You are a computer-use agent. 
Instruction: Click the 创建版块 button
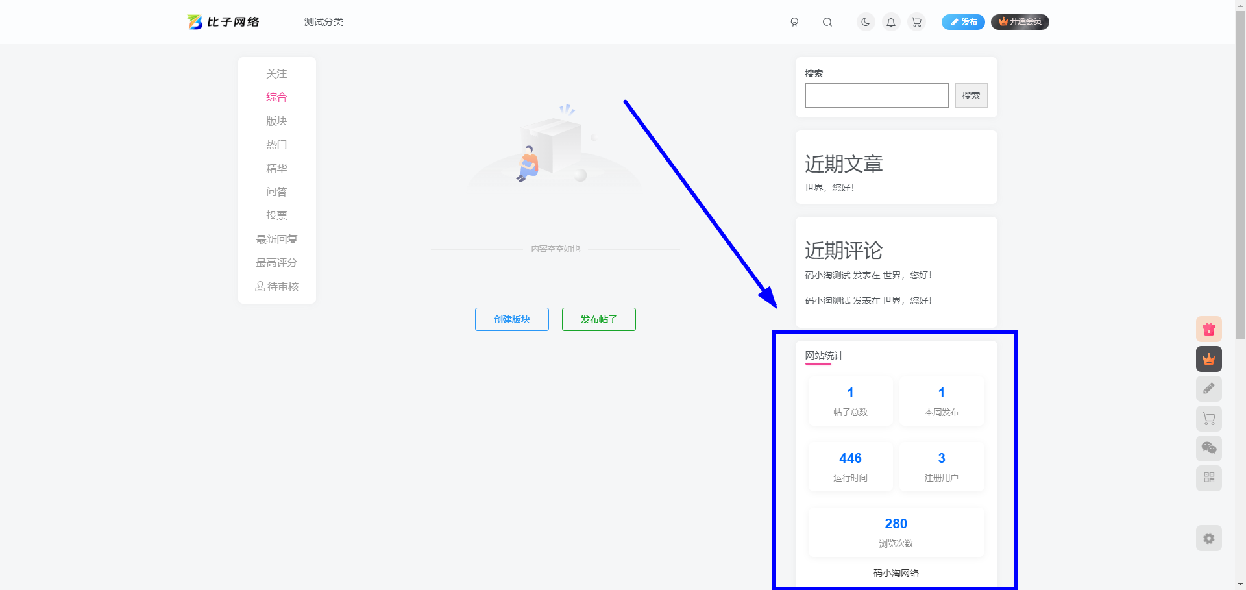tap(511, 319)
